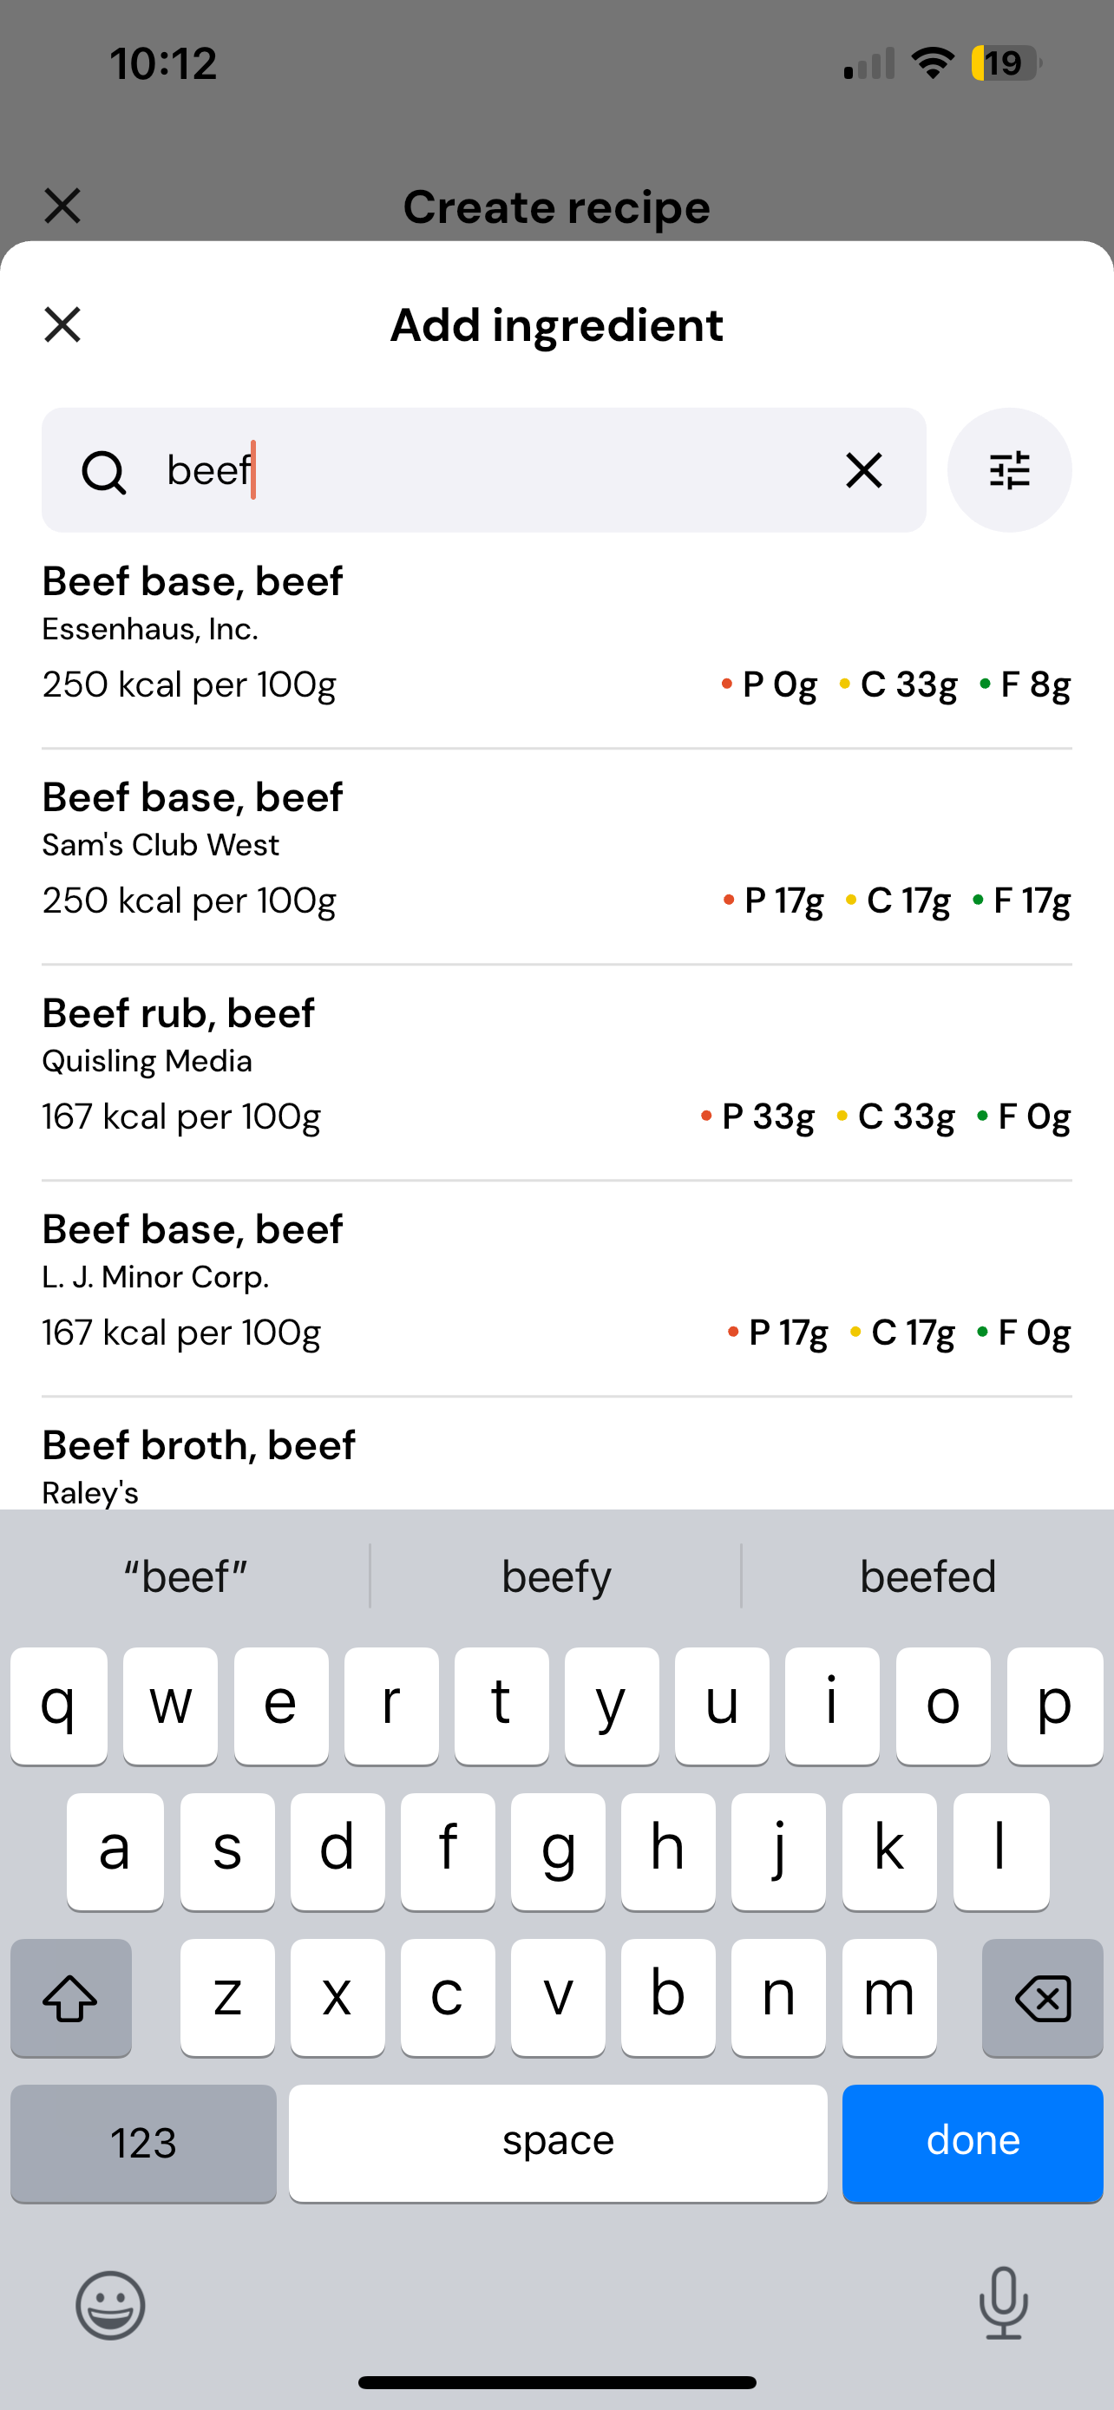Select Beef base from Sam's Club West
Screen dimensions: 1114x2410
click(x=556, y=857)
